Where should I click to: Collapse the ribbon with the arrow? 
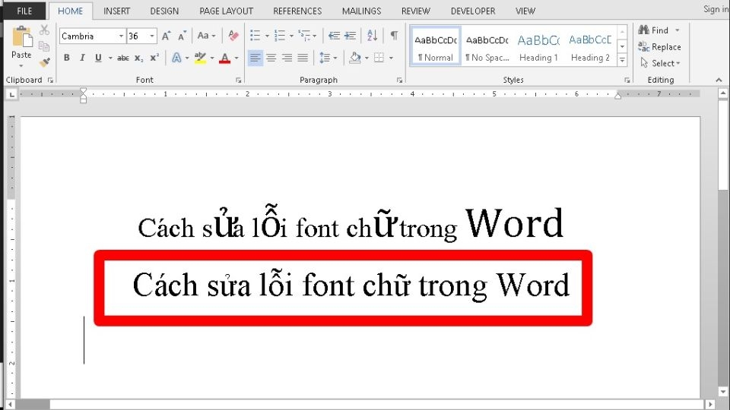719,80
